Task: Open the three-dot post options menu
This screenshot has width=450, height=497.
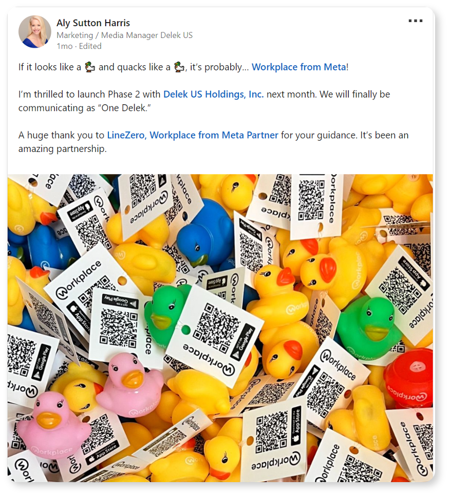Action: (416, 21)
